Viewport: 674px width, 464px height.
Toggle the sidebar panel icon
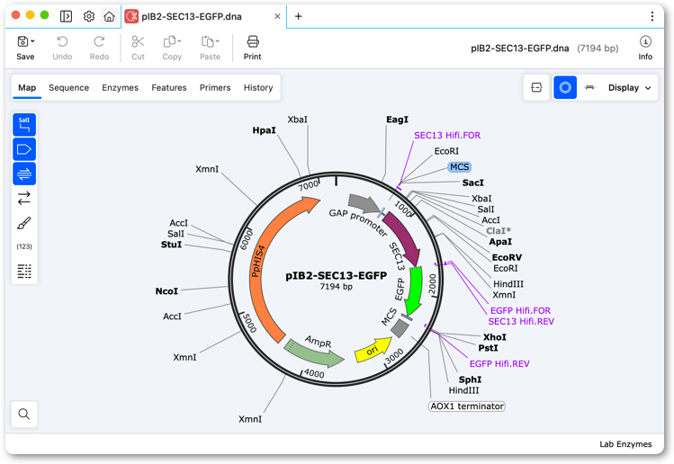66,16
